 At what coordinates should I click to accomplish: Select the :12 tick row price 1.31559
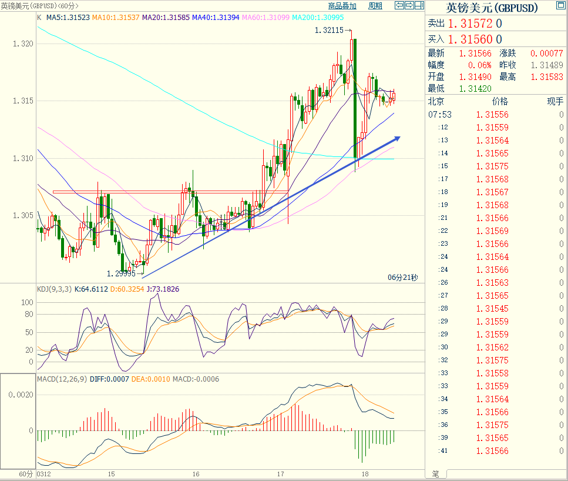pos(492,128)
